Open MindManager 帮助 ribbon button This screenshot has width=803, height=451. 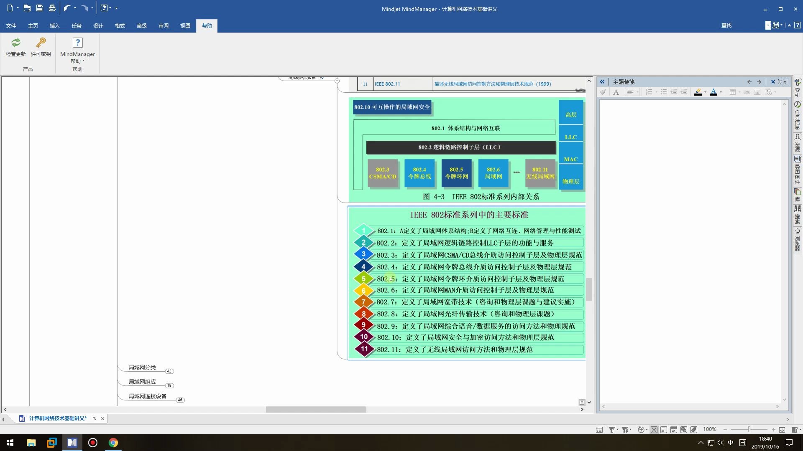pyautogui.click(x=77, y=51)
